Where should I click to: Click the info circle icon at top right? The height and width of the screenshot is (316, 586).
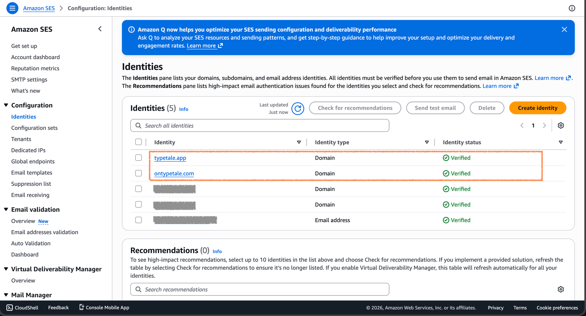tap(572, 8)
